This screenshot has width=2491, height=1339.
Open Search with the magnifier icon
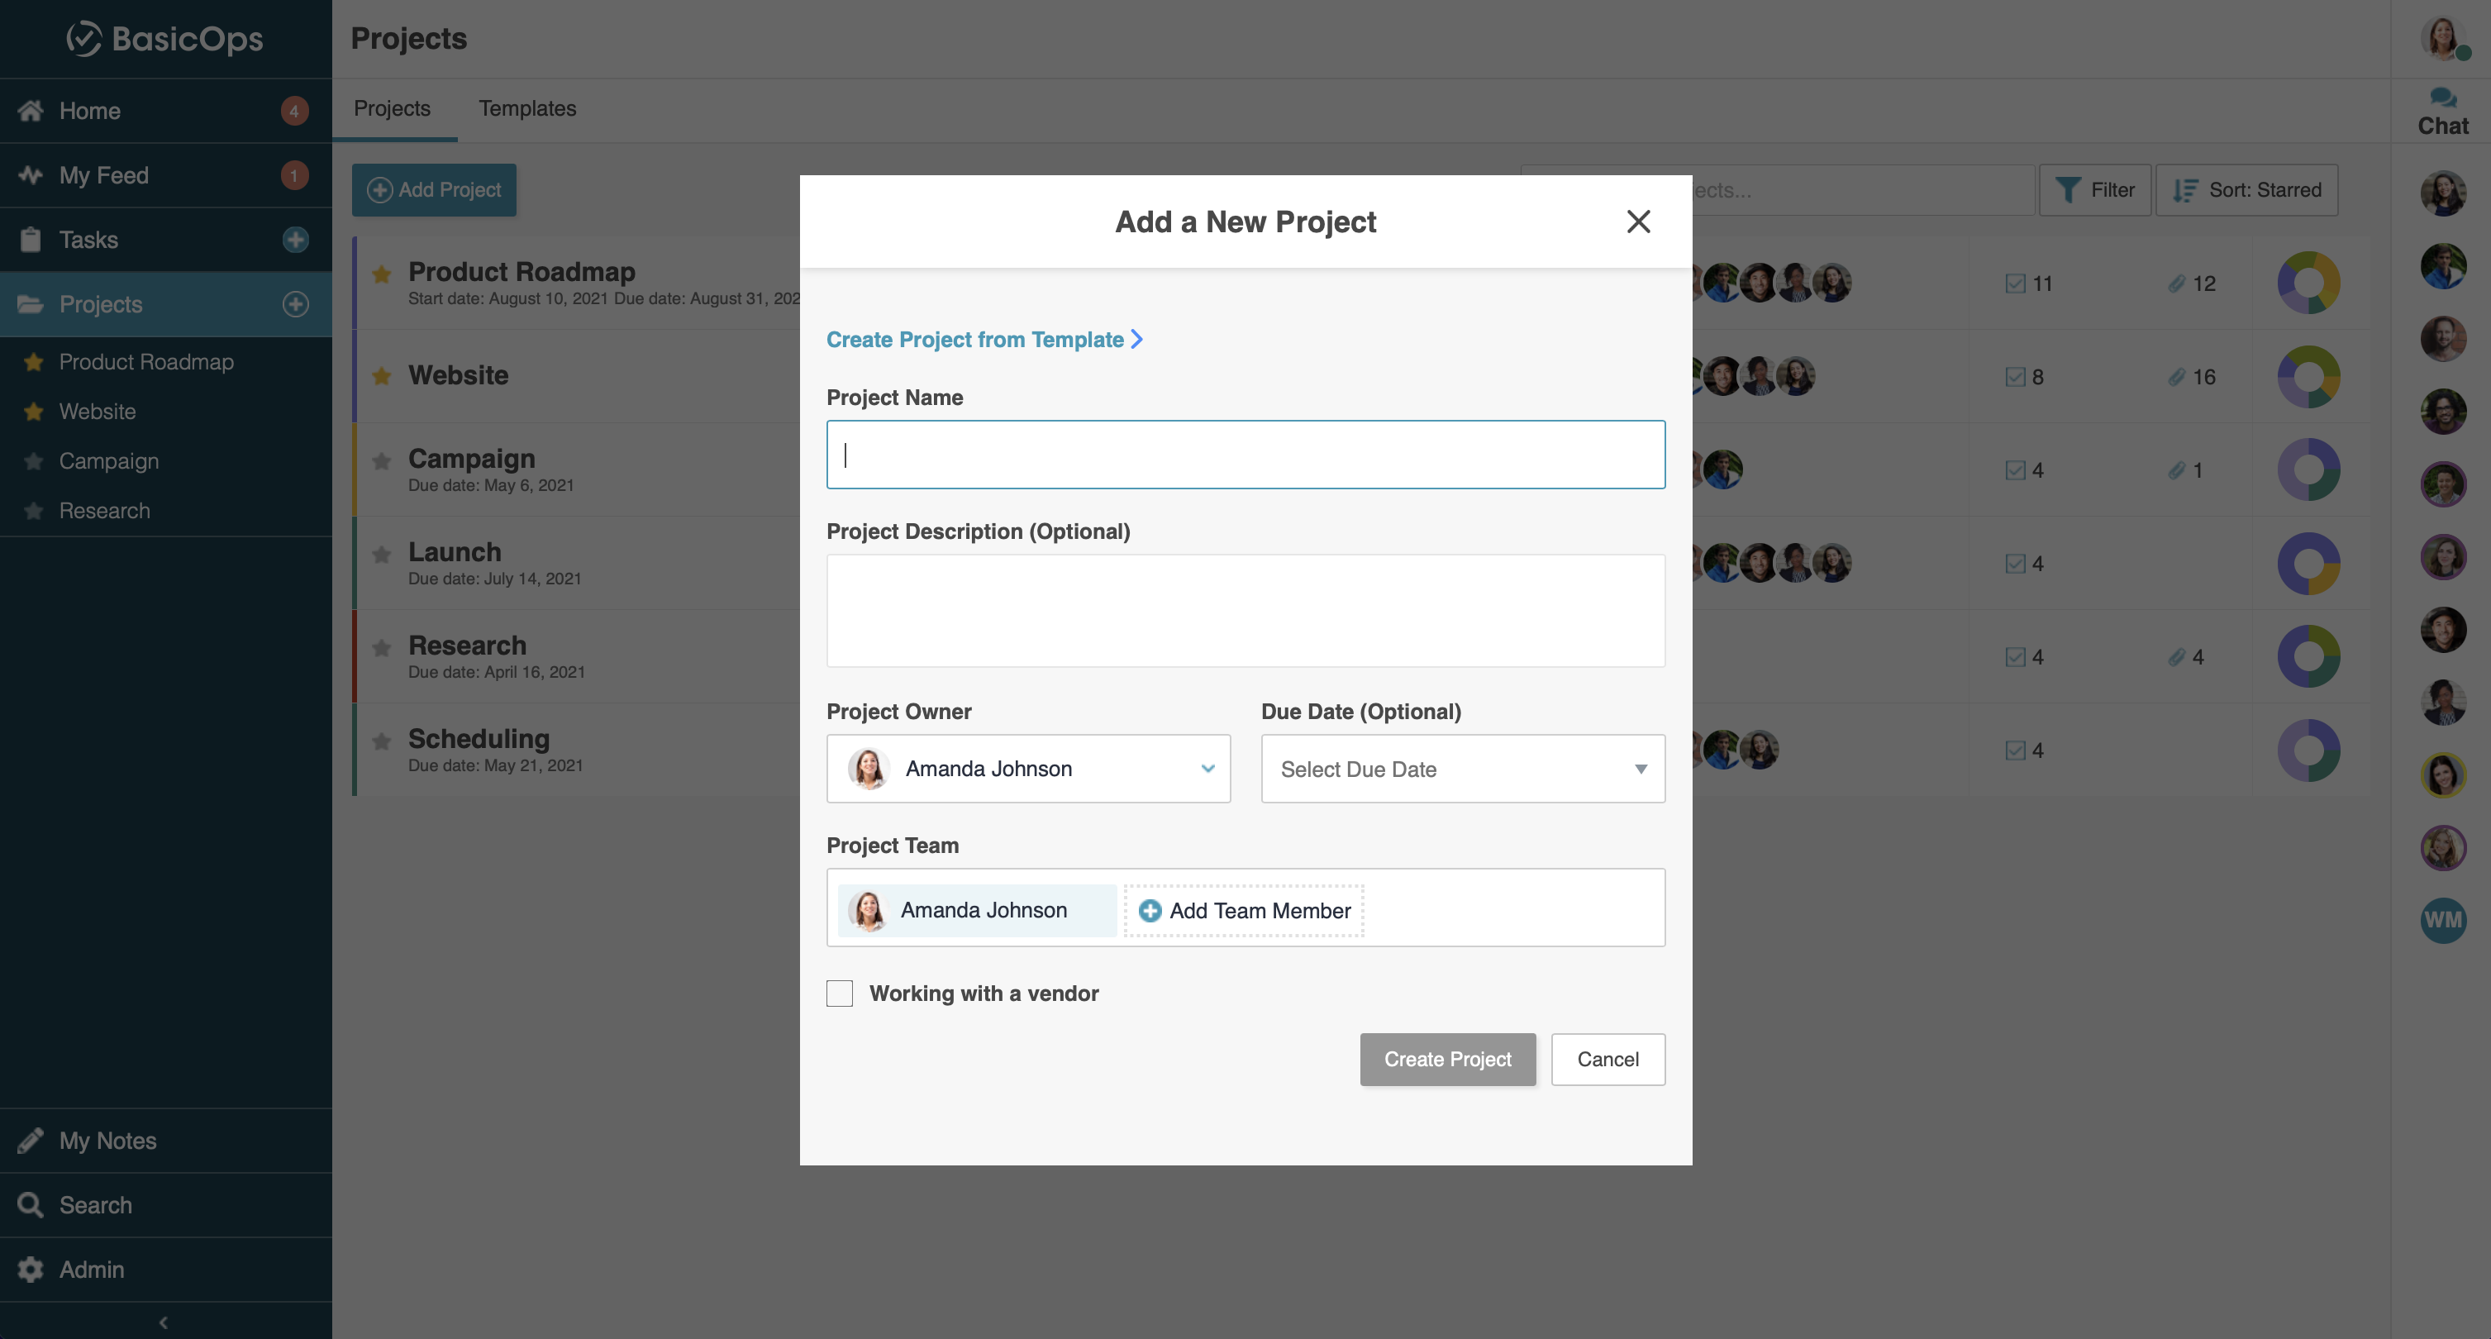click(31, 1204)
